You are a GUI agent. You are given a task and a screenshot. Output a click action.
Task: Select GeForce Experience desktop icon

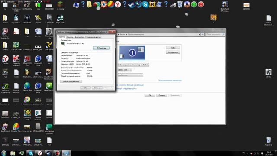point(5,88)
